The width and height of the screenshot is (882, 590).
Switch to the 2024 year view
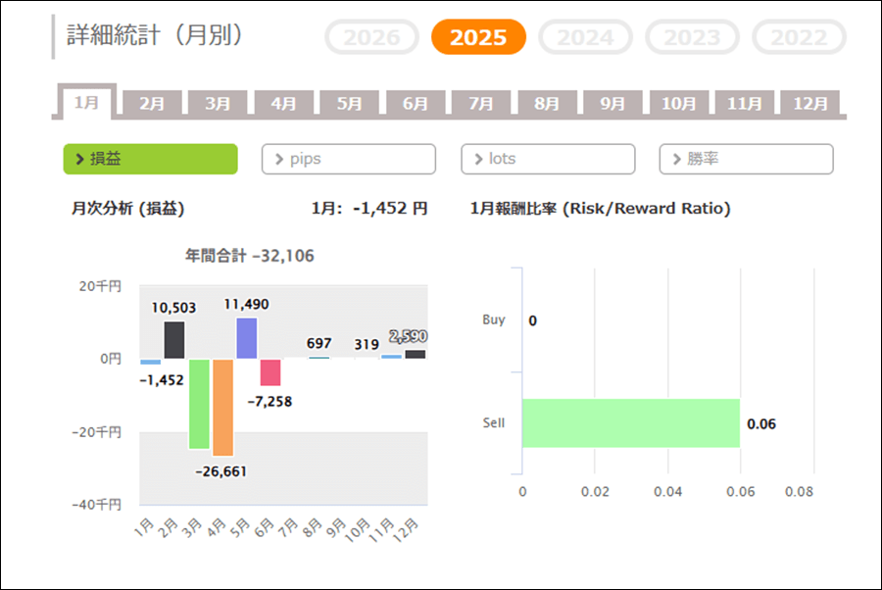(585, 38)
